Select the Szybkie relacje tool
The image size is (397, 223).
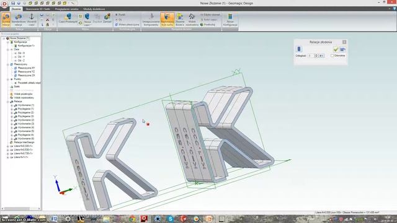click(x=6, y=19)
